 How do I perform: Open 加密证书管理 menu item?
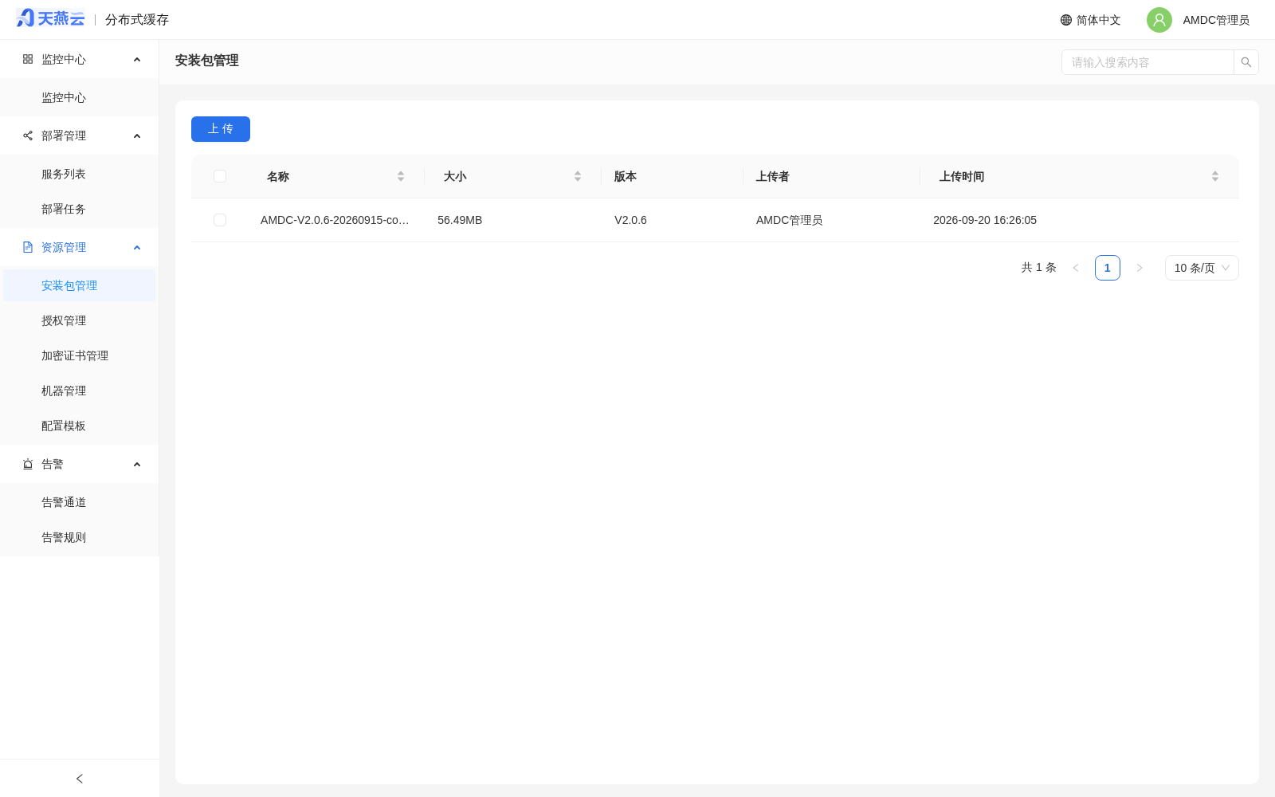[x=80, y=355]
